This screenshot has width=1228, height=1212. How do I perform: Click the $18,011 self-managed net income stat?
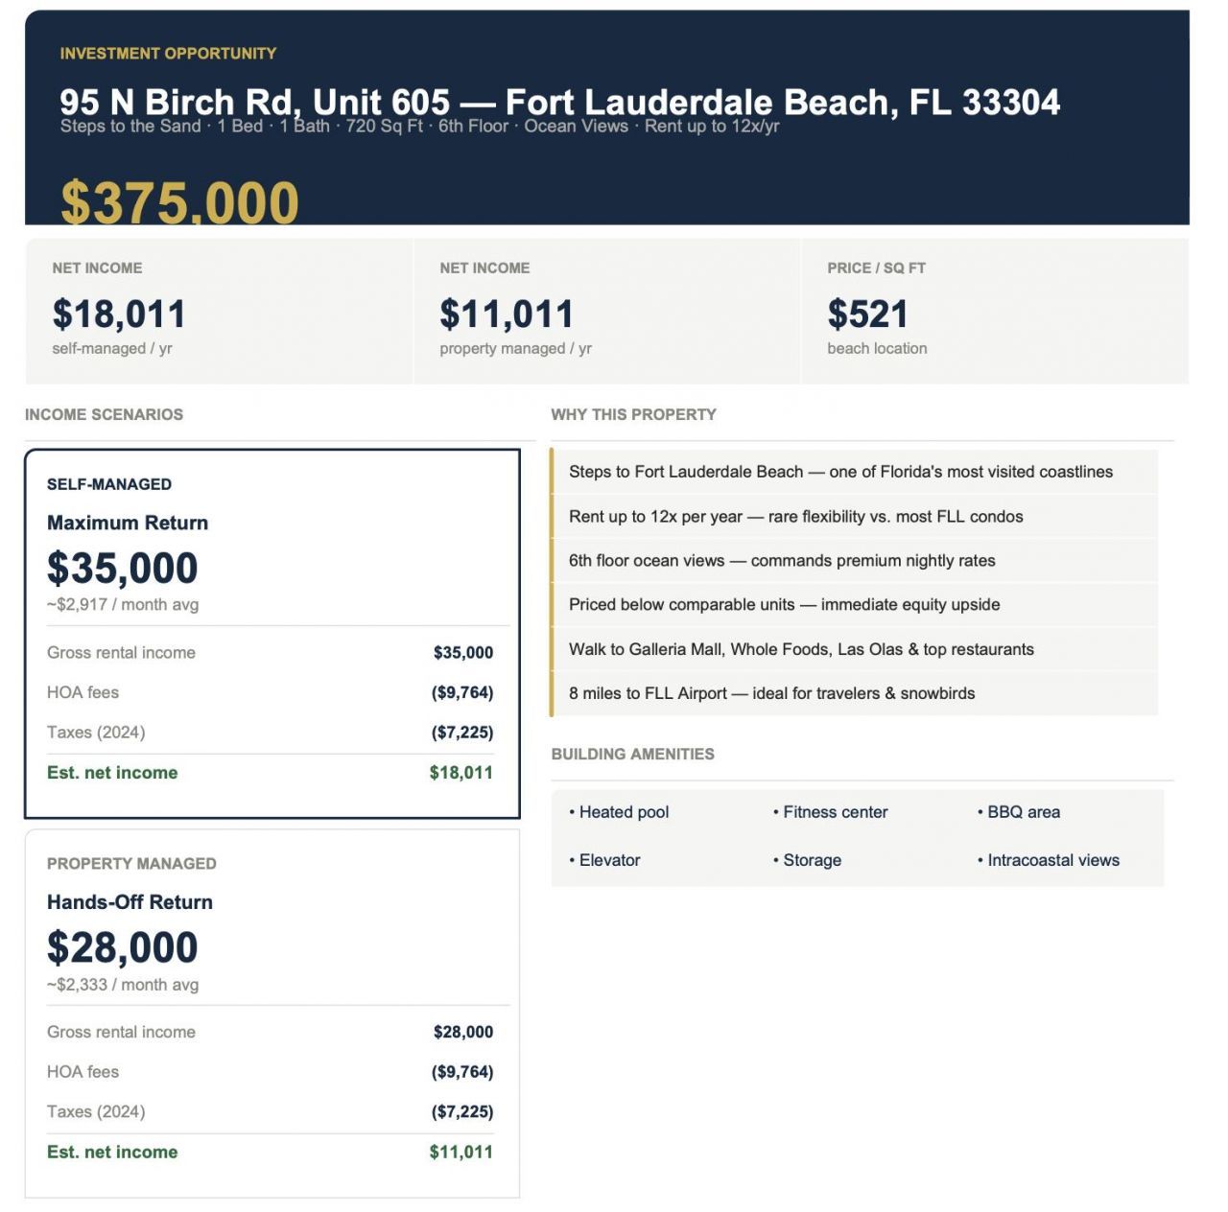pyautogui.click(x=119, y=314)
